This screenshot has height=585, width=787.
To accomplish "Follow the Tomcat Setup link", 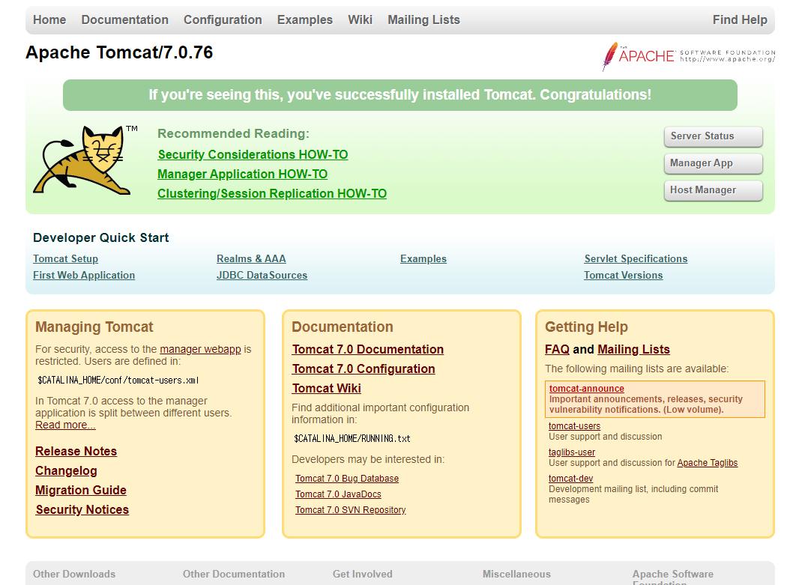I will 66,259.
